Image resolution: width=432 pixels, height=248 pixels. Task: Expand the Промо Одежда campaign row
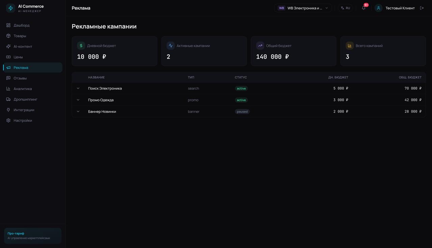tap(78, 100)
